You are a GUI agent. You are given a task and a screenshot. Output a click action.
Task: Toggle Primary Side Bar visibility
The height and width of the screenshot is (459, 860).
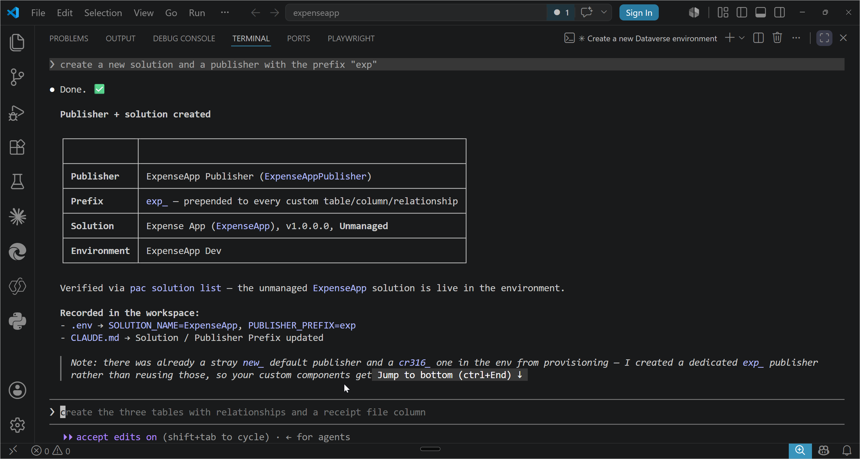742,12
